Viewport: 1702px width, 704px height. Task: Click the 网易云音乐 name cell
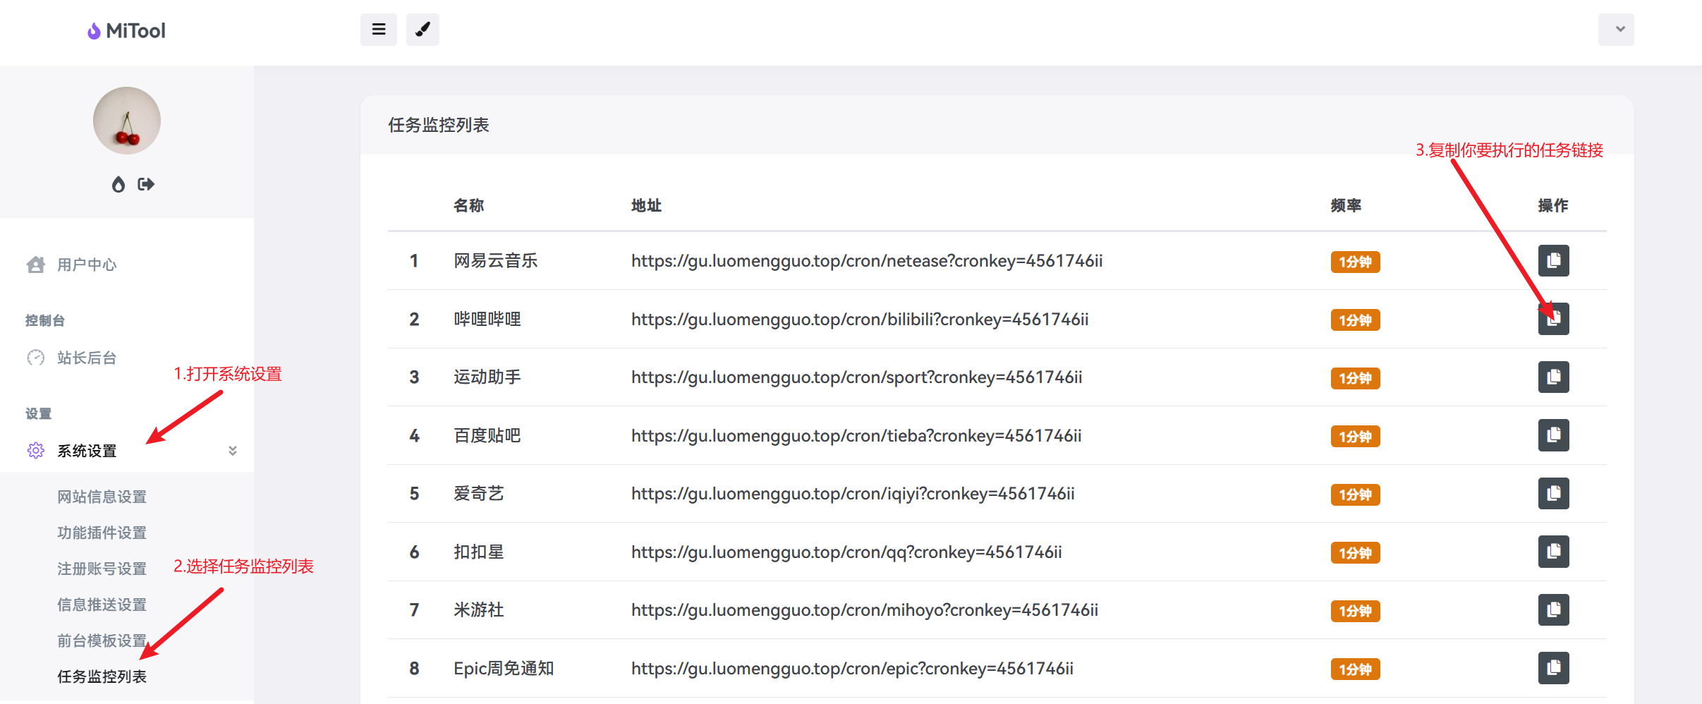(496, 261)
